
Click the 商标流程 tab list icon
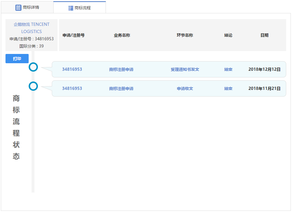coord(71,8)
